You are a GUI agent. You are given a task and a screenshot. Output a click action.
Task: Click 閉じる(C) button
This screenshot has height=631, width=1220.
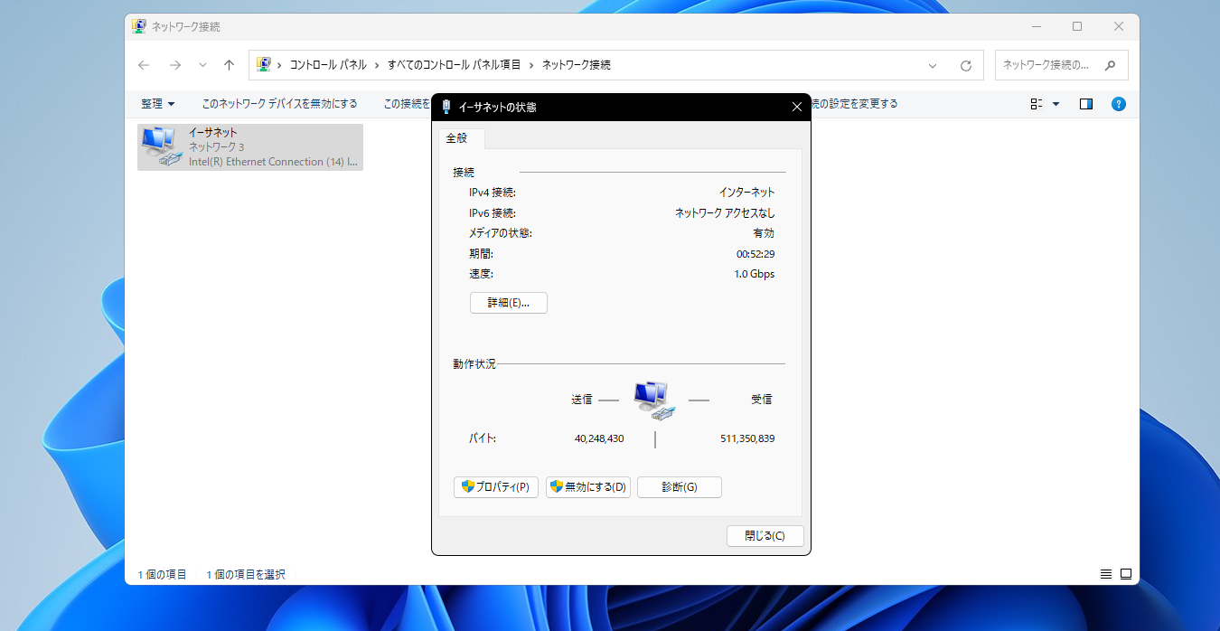[765, 536]
